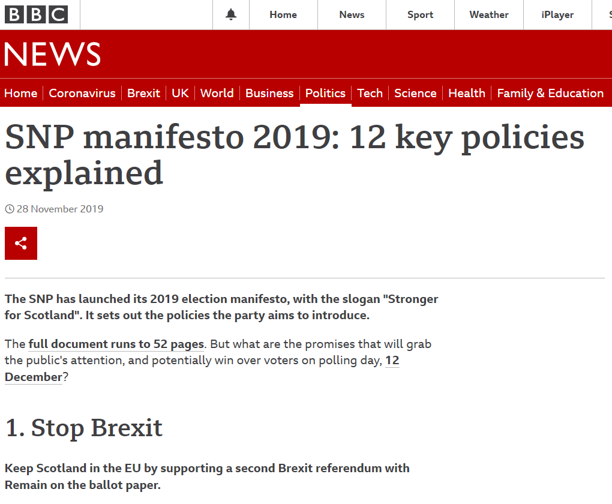The height and width of the screenshot is (504, 612).
Task: Go to the Science news section
Action: click(x=415, y=93)
